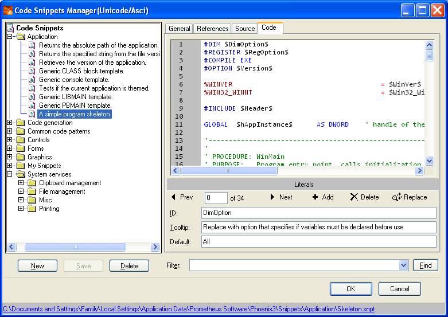The image size is (448, 317).
Task: Click the File management folder icon
Action: [32, 191]
